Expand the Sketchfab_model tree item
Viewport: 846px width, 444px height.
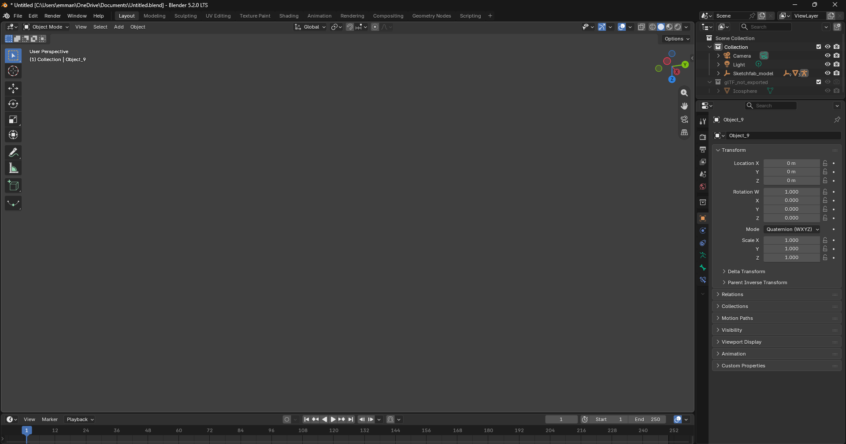tap(718, 73)
